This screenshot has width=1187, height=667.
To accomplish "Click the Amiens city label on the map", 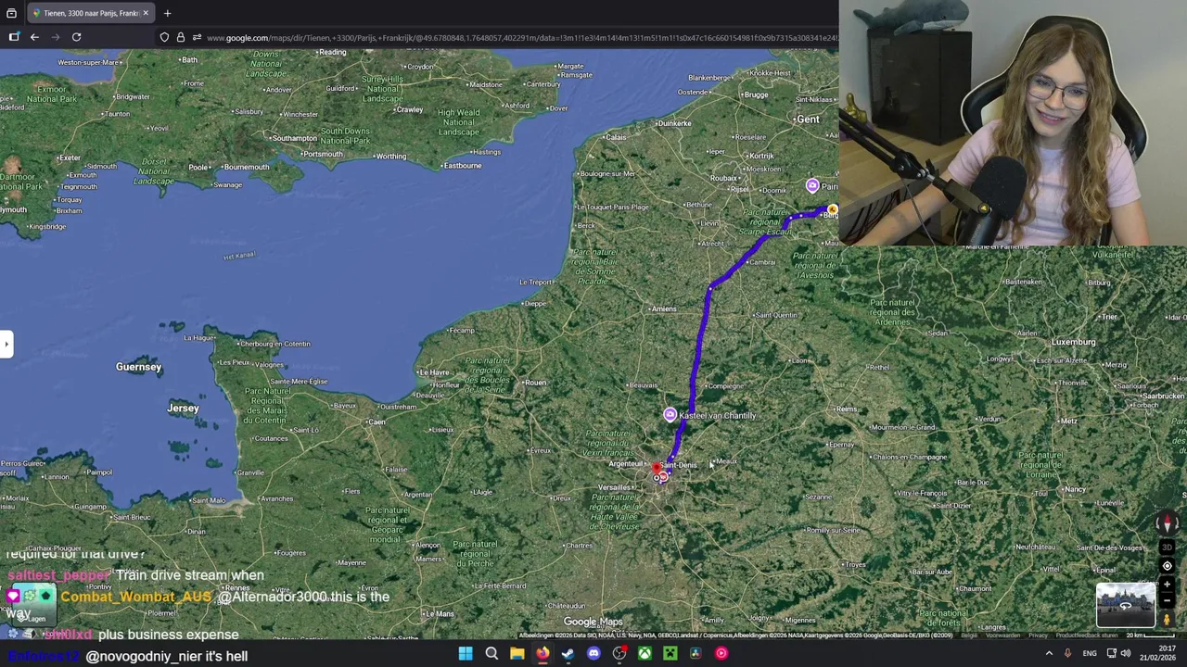I will [x=663, y=308].
